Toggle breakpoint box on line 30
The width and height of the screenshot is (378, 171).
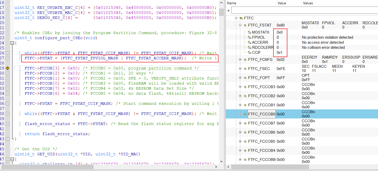[8, 73]
